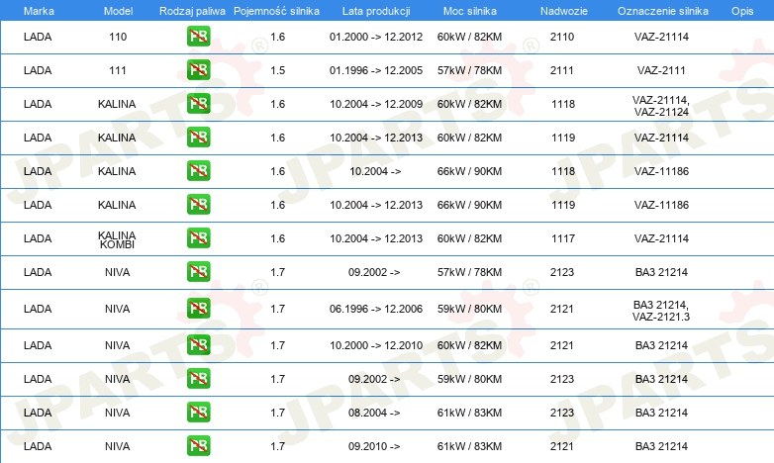
Task: Click the Moc silnika column header
Action: pyautogui.click(x=469, y=11)
